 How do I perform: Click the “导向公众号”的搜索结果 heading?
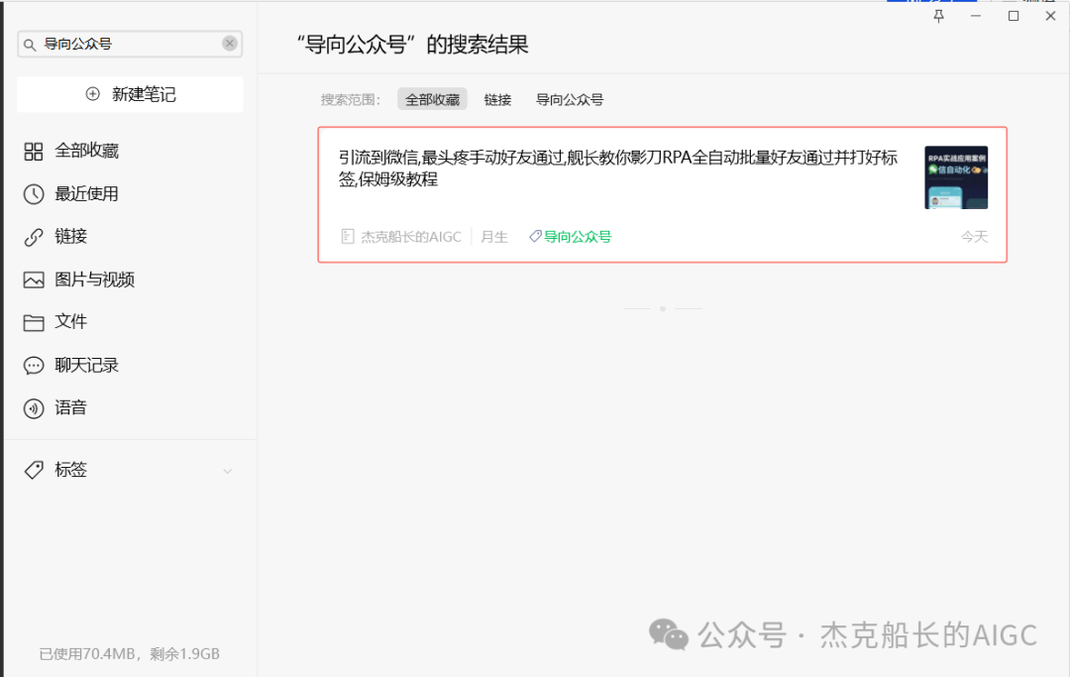click(412, 45)
